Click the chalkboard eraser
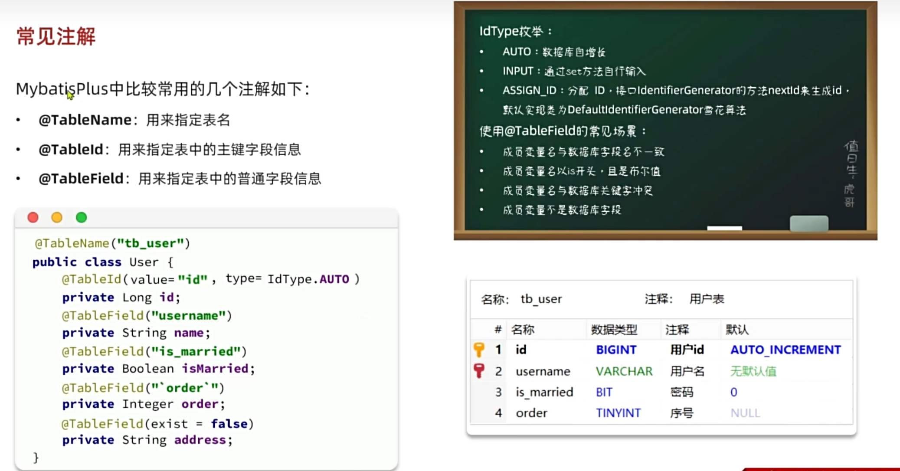Viewport: 900px width, 471px height. pyautogui.click(x=808, y=223)
